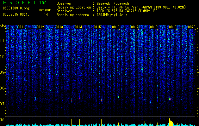
Task: Click the 0.9 frequency axis label
Action: tap(3, 72)
